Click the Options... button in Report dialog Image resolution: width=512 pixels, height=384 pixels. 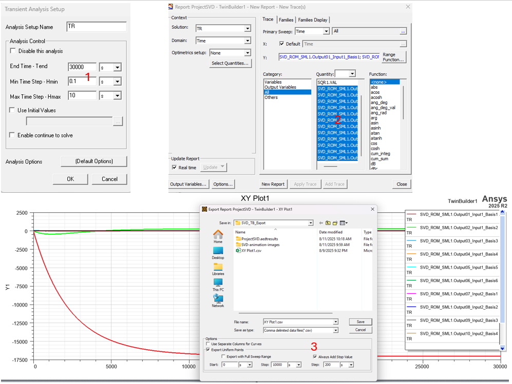(223, 184)
